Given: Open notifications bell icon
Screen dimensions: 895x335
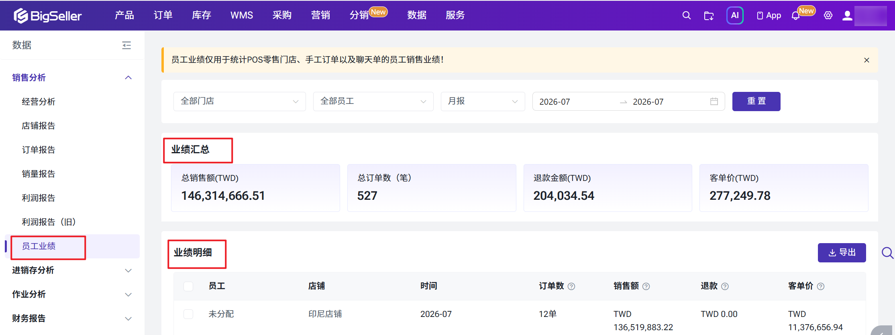Looking at the screenshot, I should pyautogui.click(x=795, y=16).
